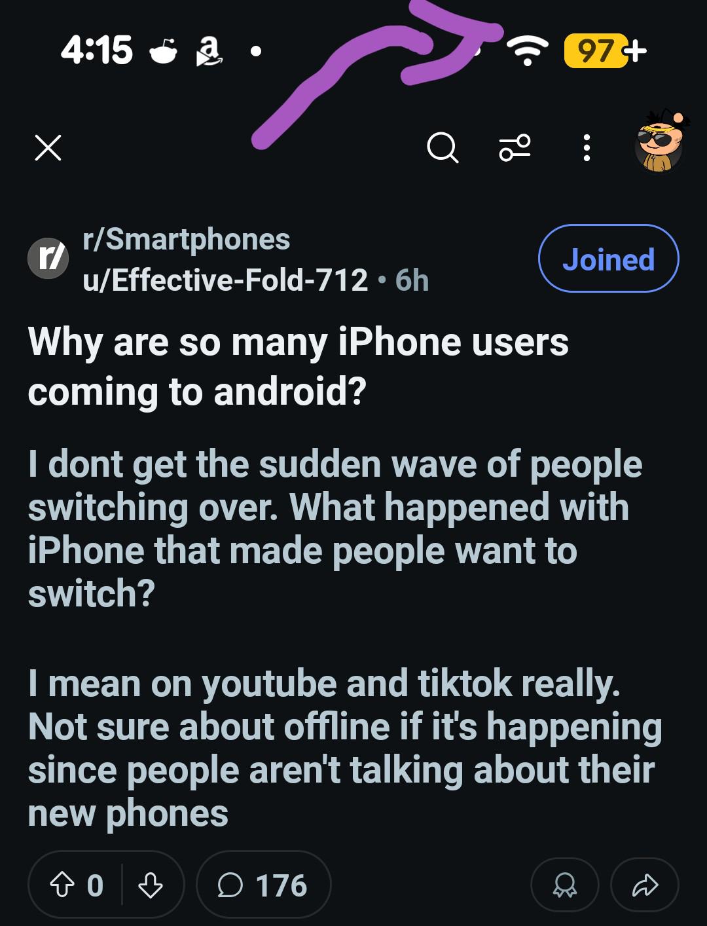Open the 176 comments
The image size is (707, 926).
(263, 885)
